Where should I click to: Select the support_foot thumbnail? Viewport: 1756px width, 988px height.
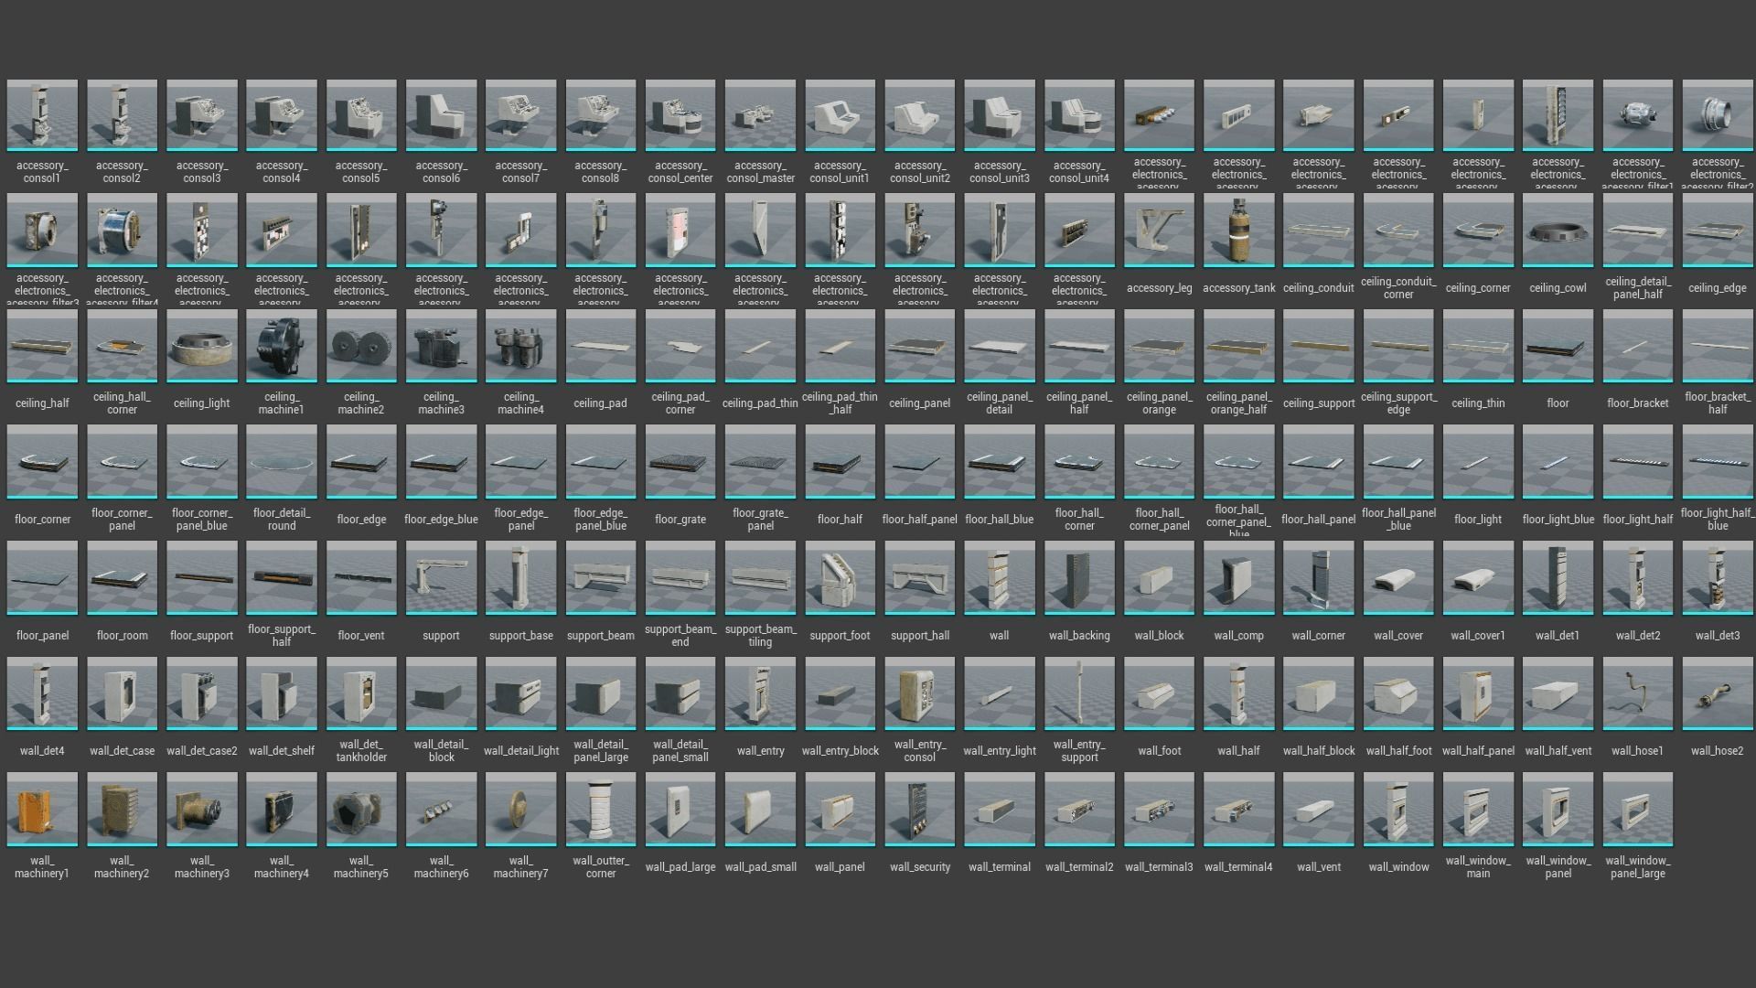tap(840, 578)
